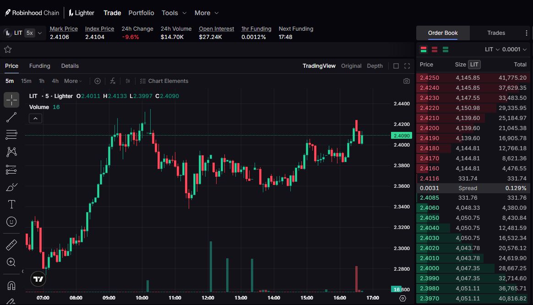The width and height of the screenshot is (533, 305).
Task: Select the Price chart tab
Action: point(11,66)
